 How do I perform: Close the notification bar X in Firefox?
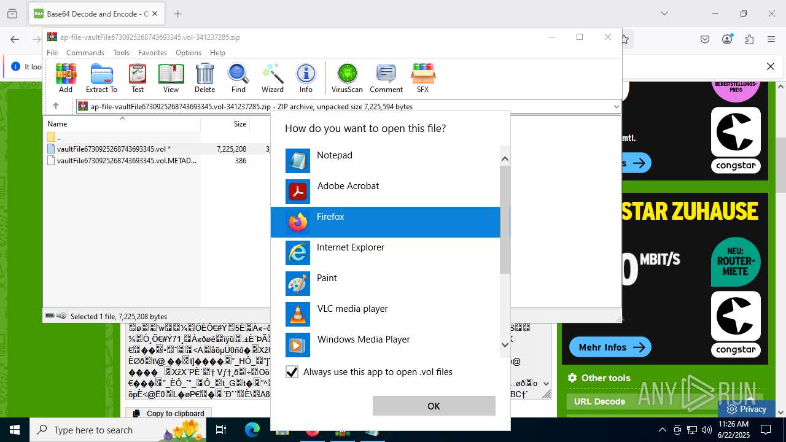(770, 66)
